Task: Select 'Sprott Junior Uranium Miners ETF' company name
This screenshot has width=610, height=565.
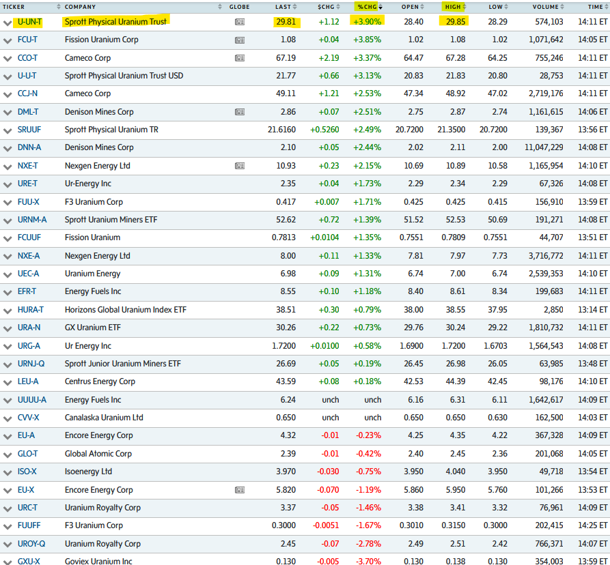Action: tap(122, 364)
